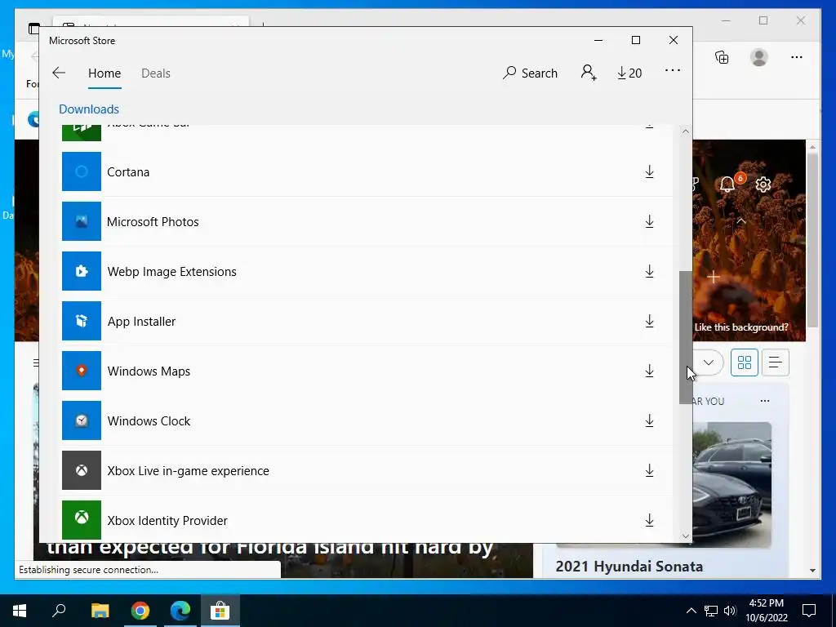Open Edge notifications bell icon
Image resolution: width=836 pixels, height=627 pixels.
tap(727, 184)
